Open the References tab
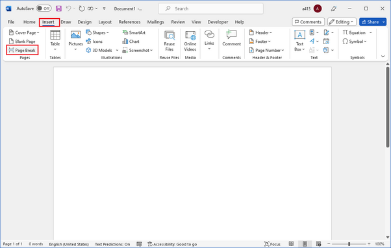Viewport: 391px width, 248px height. [129, 22]
